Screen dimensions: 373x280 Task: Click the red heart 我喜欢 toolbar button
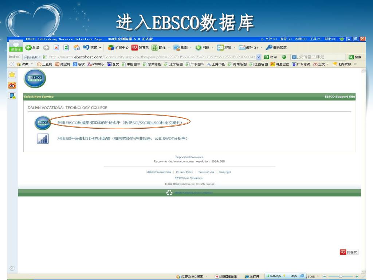(135, 48)
